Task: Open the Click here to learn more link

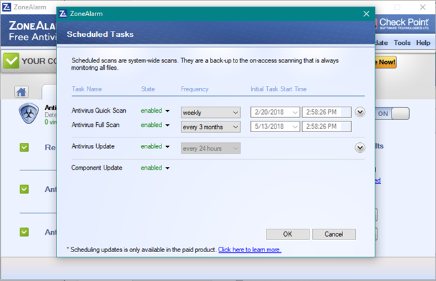Action: coord(250,249)
